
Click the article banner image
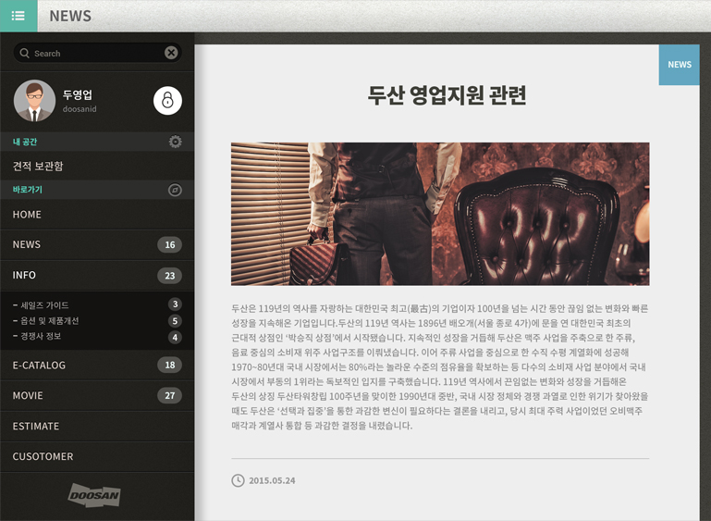coord(440,214)
